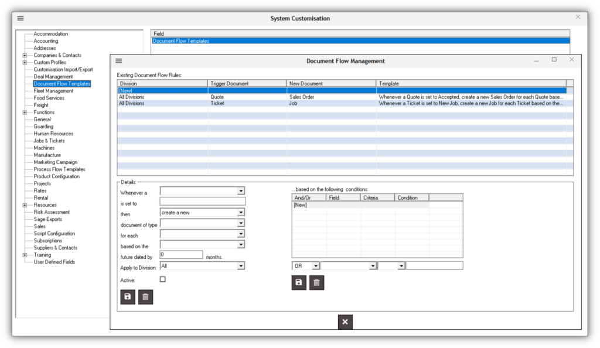Viewport: 600px width, 348px height.
Task: Select Accommodation in the tree
Action: point(50,33)
